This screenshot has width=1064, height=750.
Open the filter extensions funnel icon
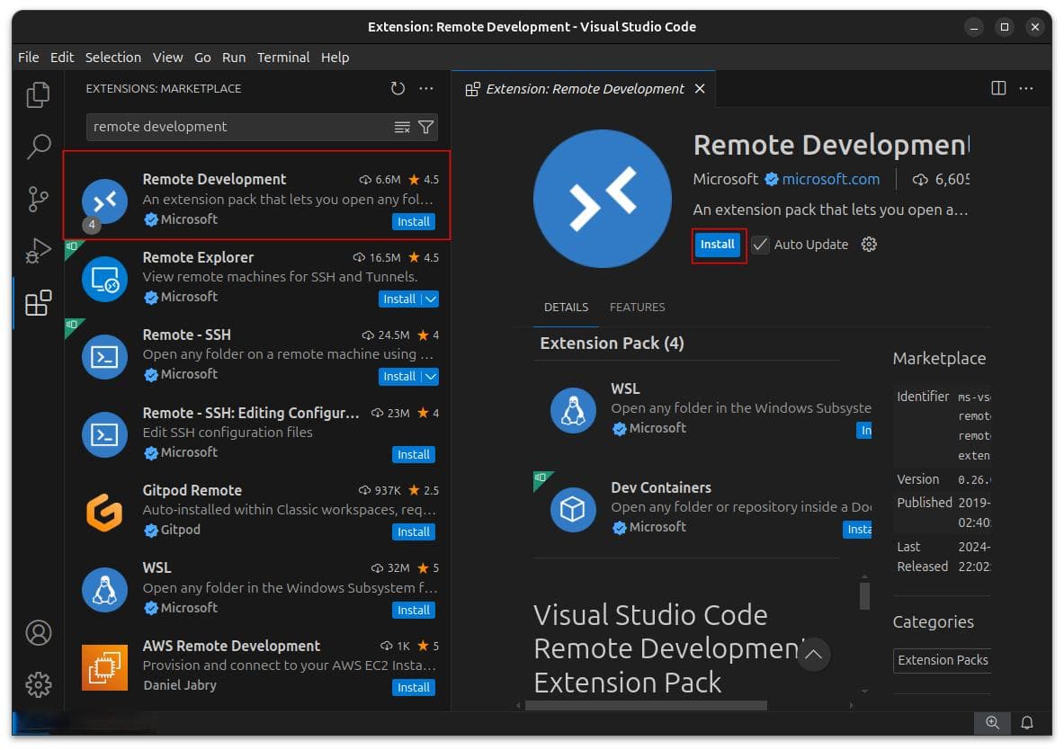click(425, 127)
